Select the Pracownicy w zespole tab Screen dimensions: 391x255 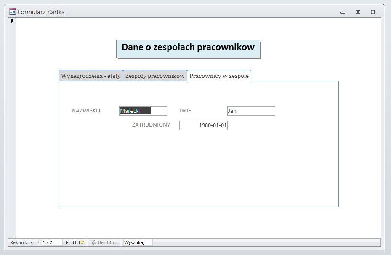point(219,76)
